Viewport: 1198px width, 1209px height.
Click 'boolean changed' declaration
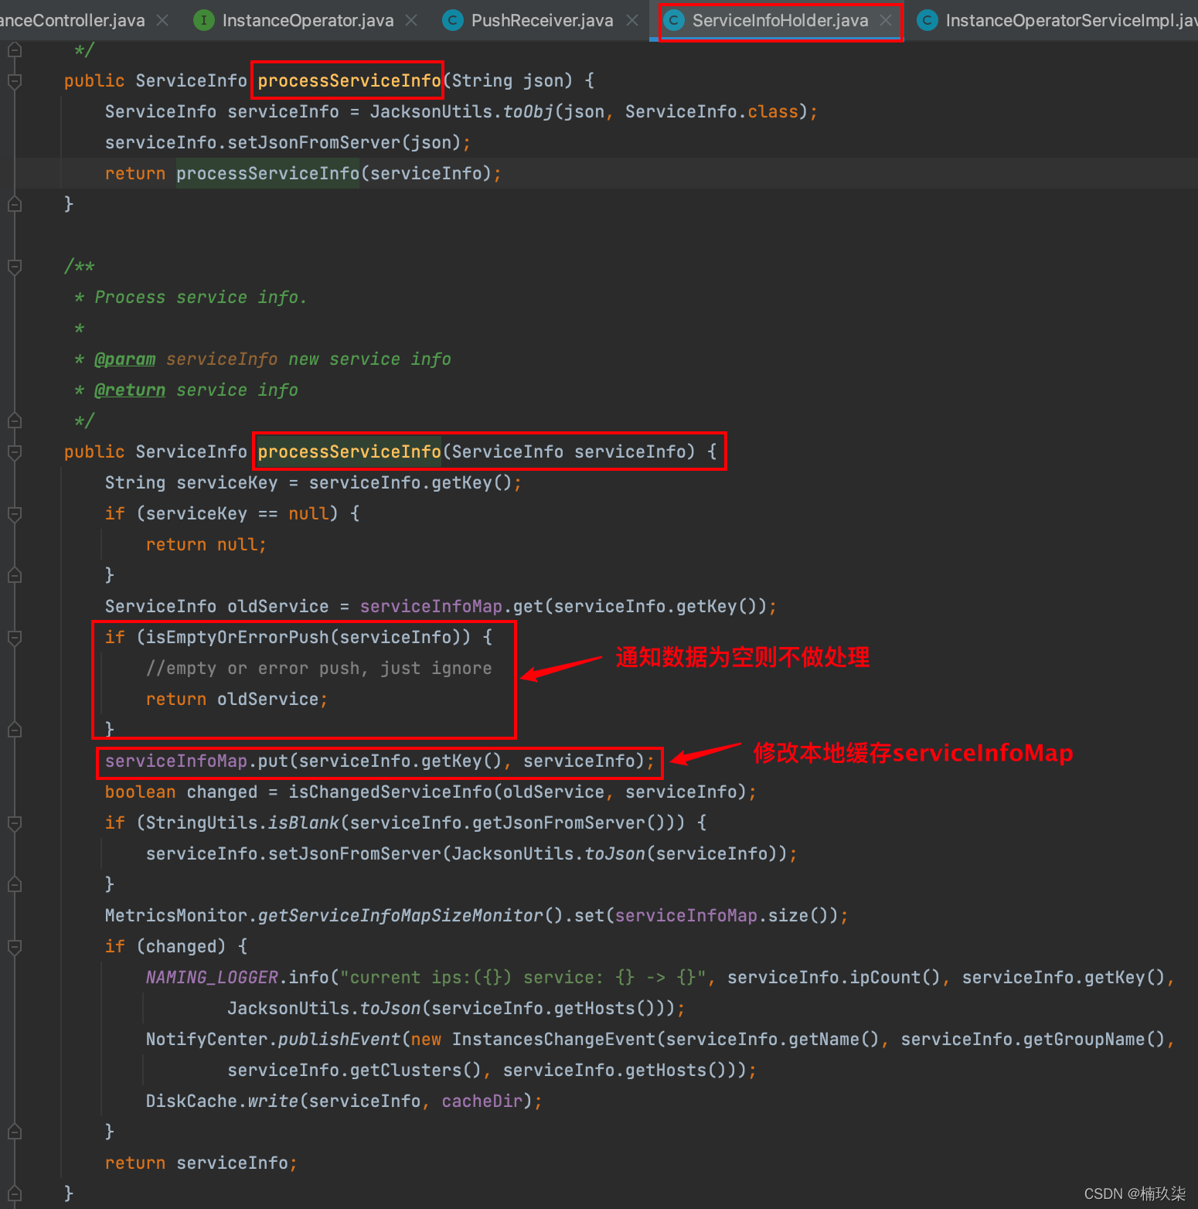(181, 792)
